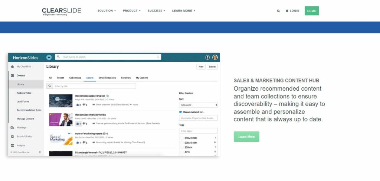This screenshot has height=181, width=380.
Task: Open the HorizonSlidesDiscoveryDeck thumbnail
Action: (60, 101)
